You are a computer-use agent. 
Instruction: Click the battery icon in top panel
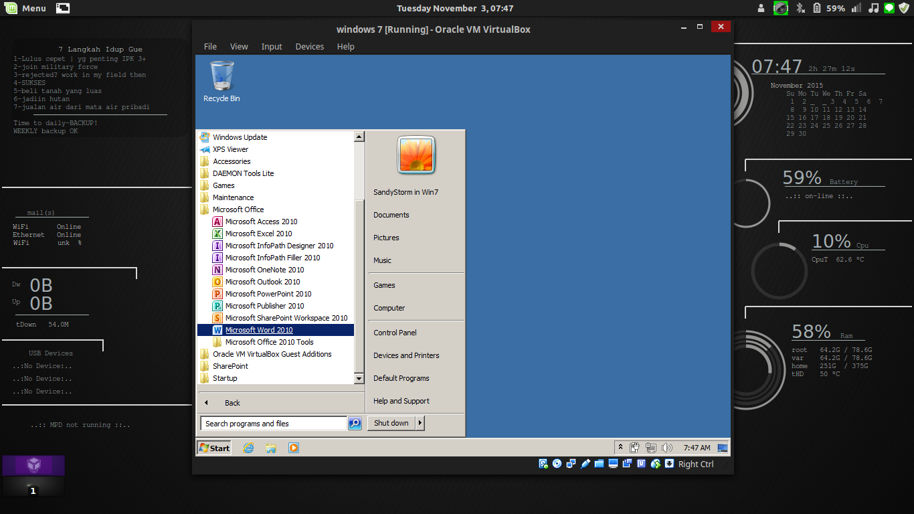pyautogui.click(x=817, y=8)
